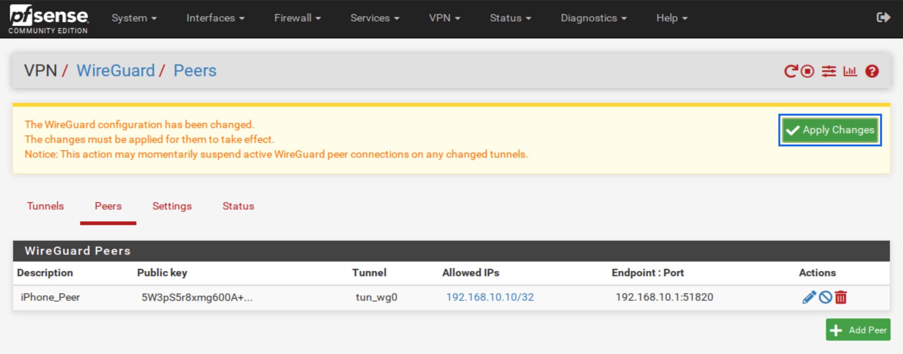Viewport: 903px width, 354px height.
Task: Stop the WireGuard service icon
Action: click(807, 71)
